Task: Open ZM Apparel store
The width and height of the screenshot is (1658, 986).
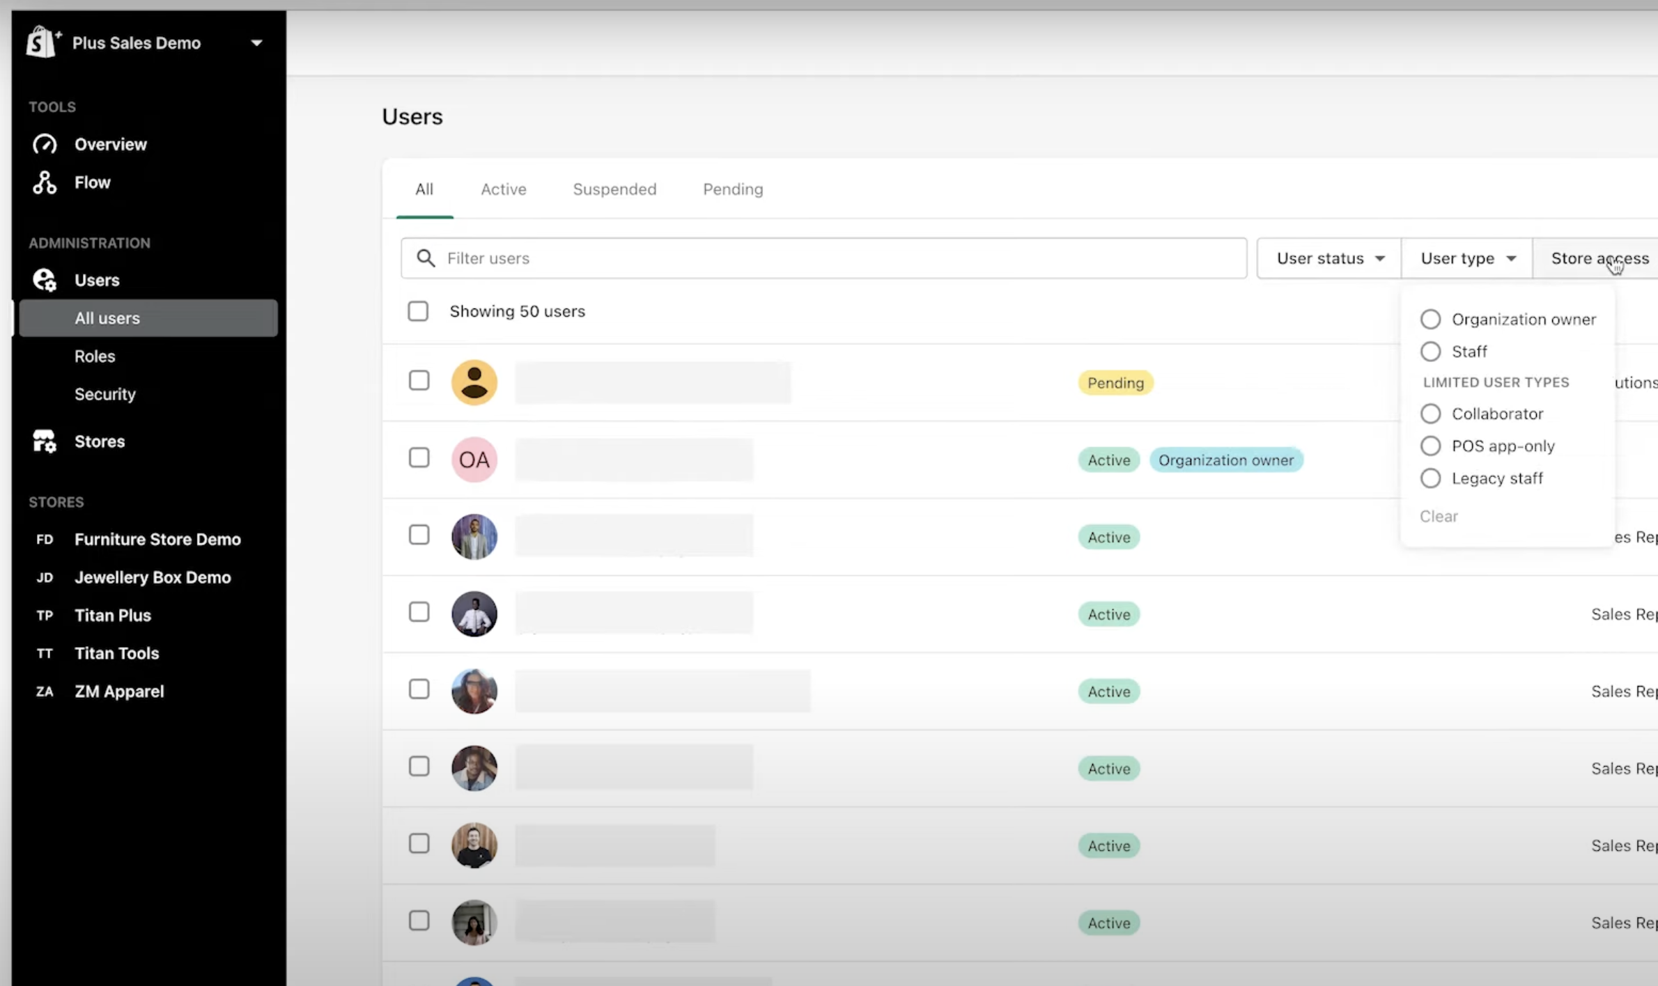Action: click(x=119, y=691)
